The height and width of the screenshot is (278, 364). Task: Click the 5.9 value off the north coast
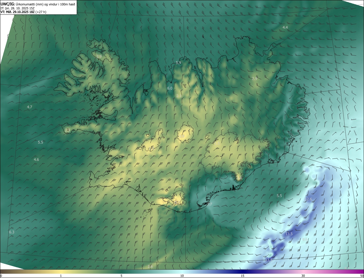tap(178, 63)
